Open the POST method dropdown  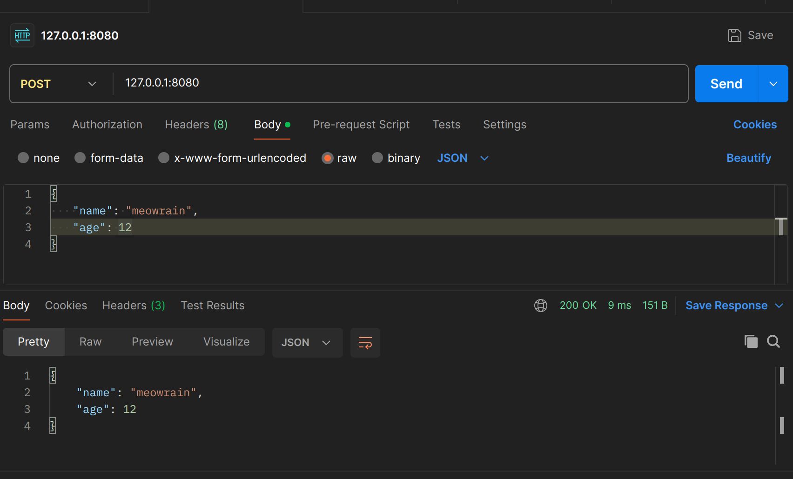tap(58, 84)
